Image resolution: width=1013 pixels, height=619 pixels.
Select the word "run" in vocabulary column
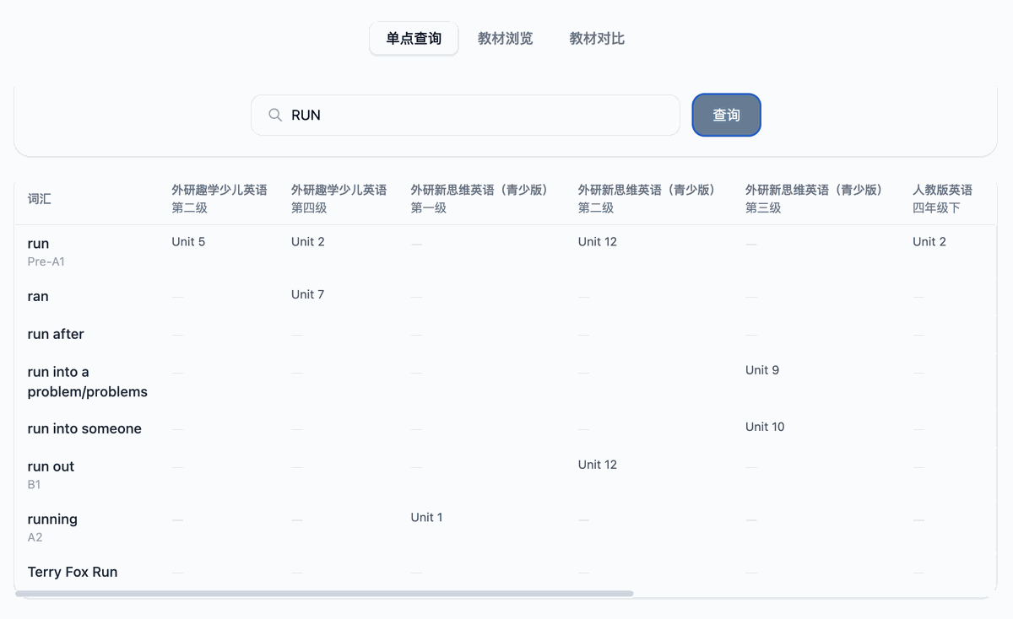(x=39, y=244)
